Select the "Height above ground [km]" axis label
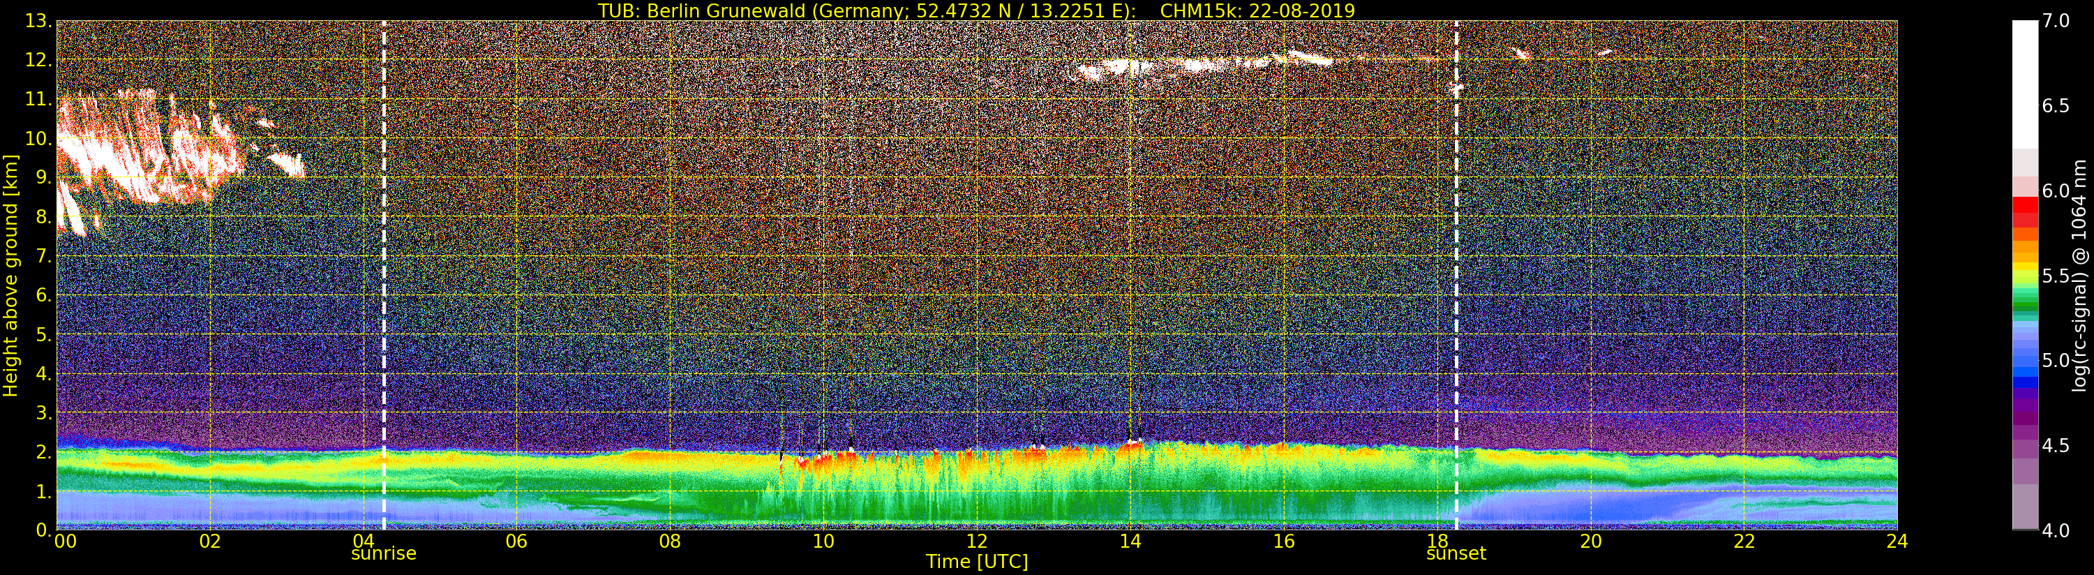The height and width of the screenshot is (575, 2094). [x=10, y=275]
